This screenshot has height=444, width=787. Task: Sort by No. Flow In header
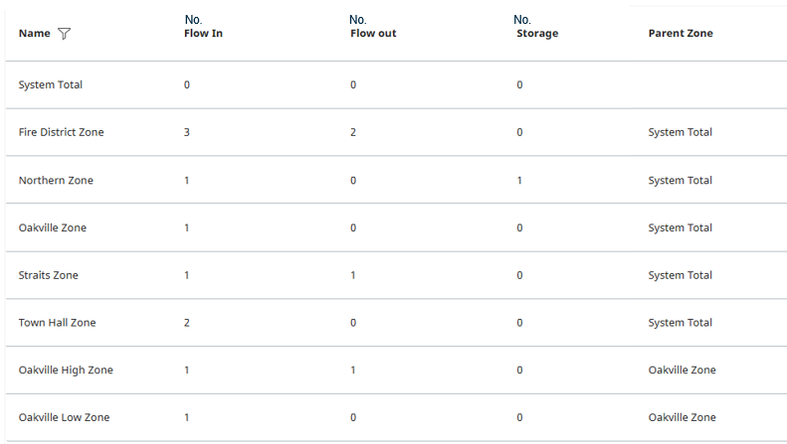(203, 27)
